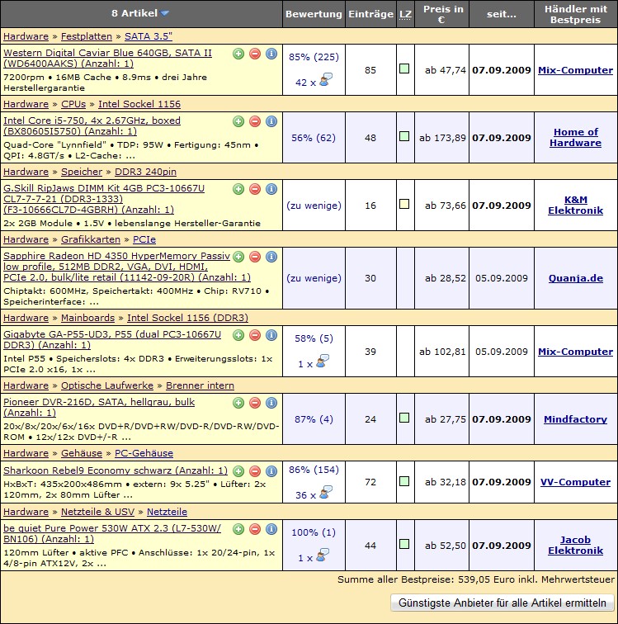Increase quantity of Western Digital Caviar Blue
This screenshot has height=624, width=618.
[x=238, y=54]
